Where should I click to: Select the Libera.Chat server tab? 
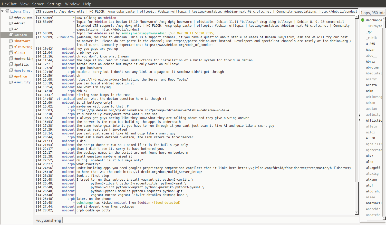20,11
